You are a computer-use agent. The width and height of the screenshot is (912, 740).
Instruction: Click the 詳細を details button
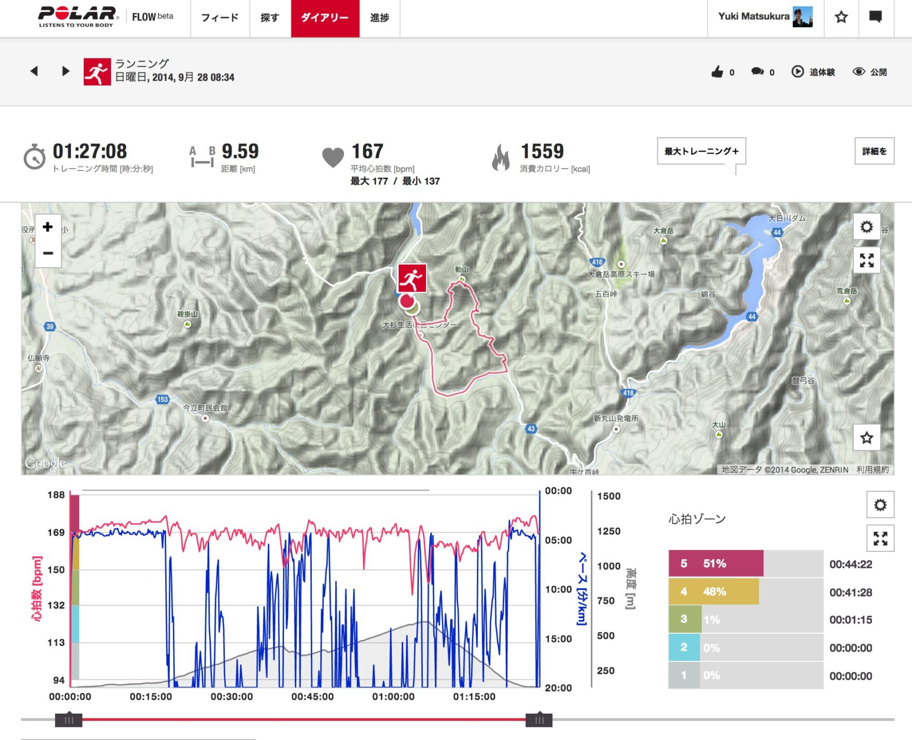874,151
